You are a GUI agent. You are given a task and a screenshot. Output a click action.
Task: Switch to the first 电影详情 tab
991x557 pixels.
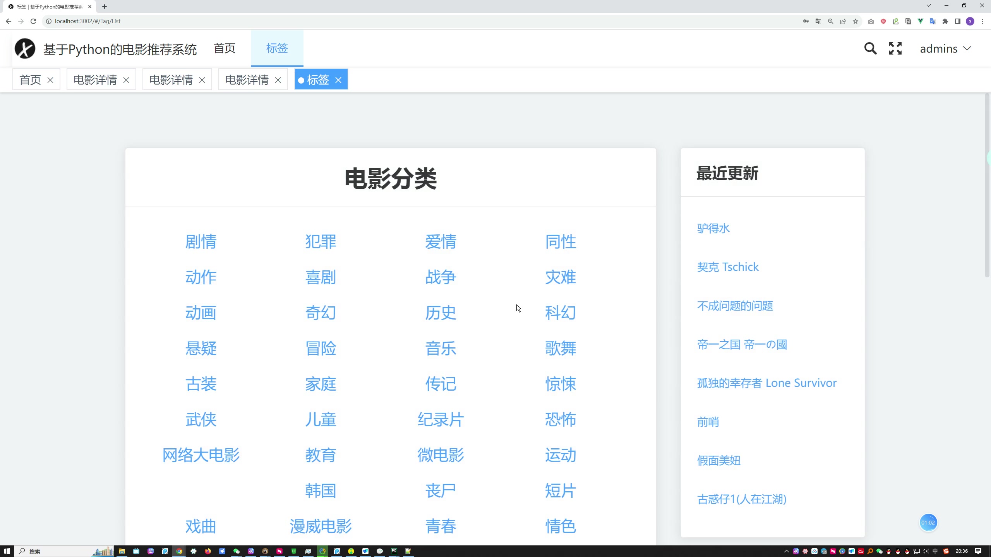pyautogui.click(x=95, y=80)
